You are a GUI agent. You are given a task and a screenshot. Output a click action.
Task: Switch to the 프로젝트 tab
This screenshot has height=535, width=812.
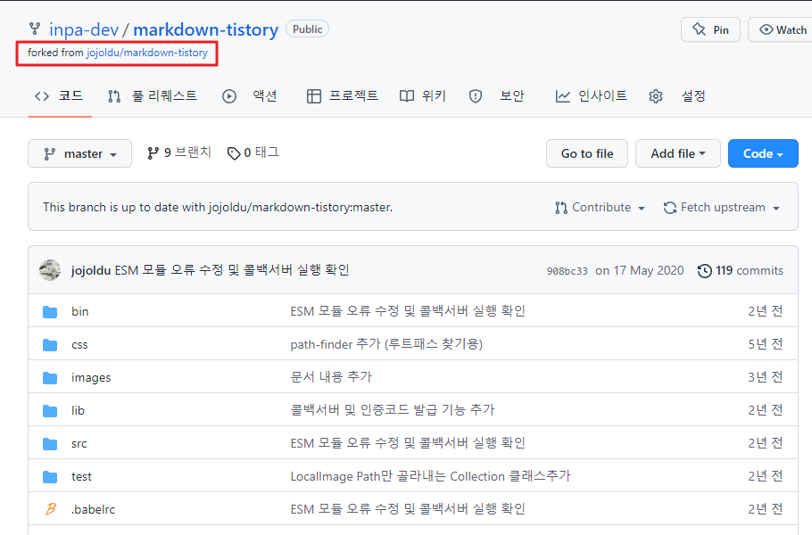tap(343, 96)
